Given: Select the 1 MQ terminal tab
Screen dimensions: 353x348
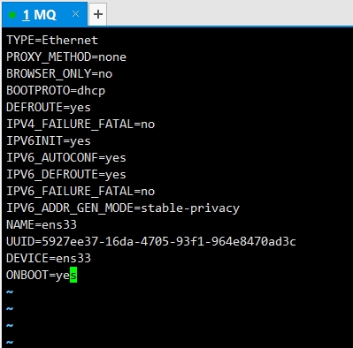Looking at the screenshot, I should (44, 14).
